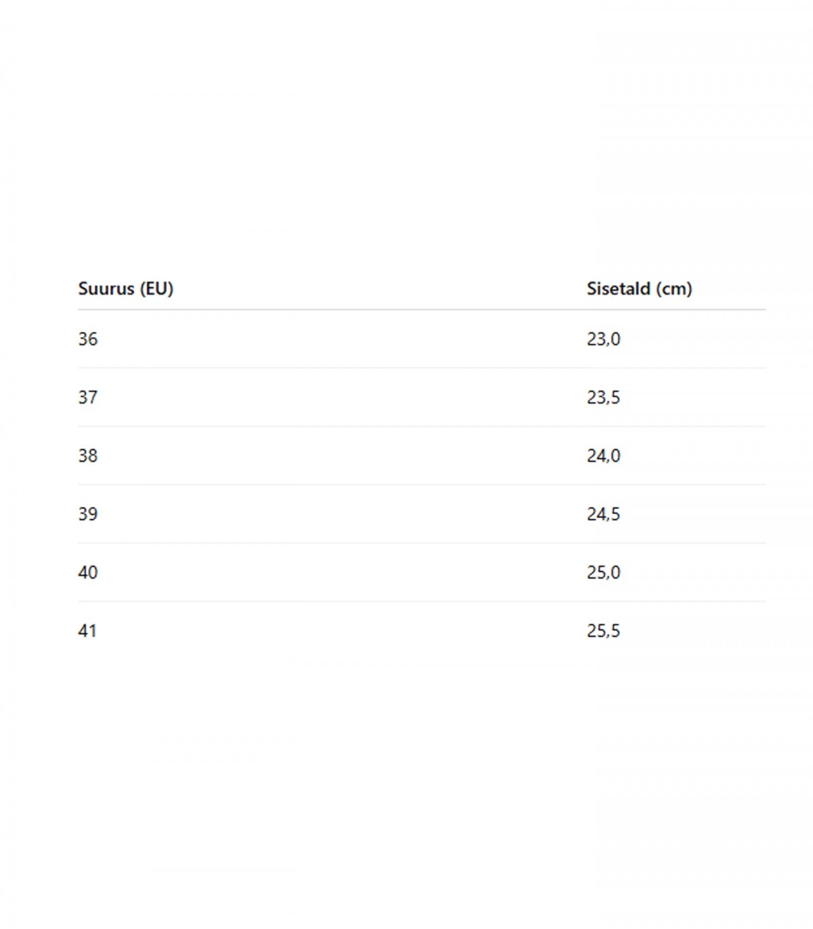
Task: Click the middle of the size 37 row
Action: coord(421,397)
